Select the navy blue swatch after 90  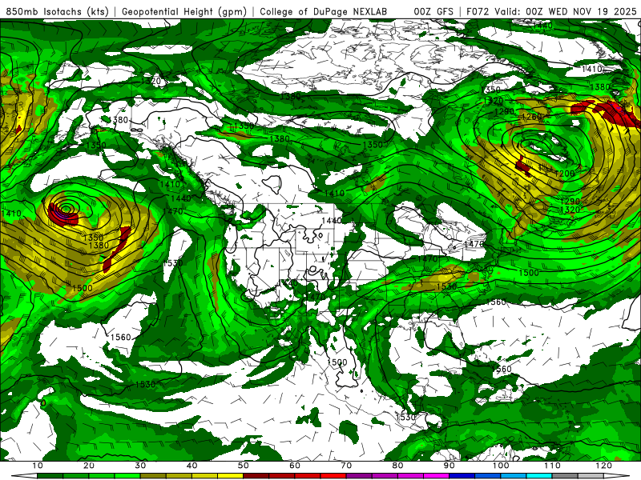pyautogui.click(x=462, y=476)
